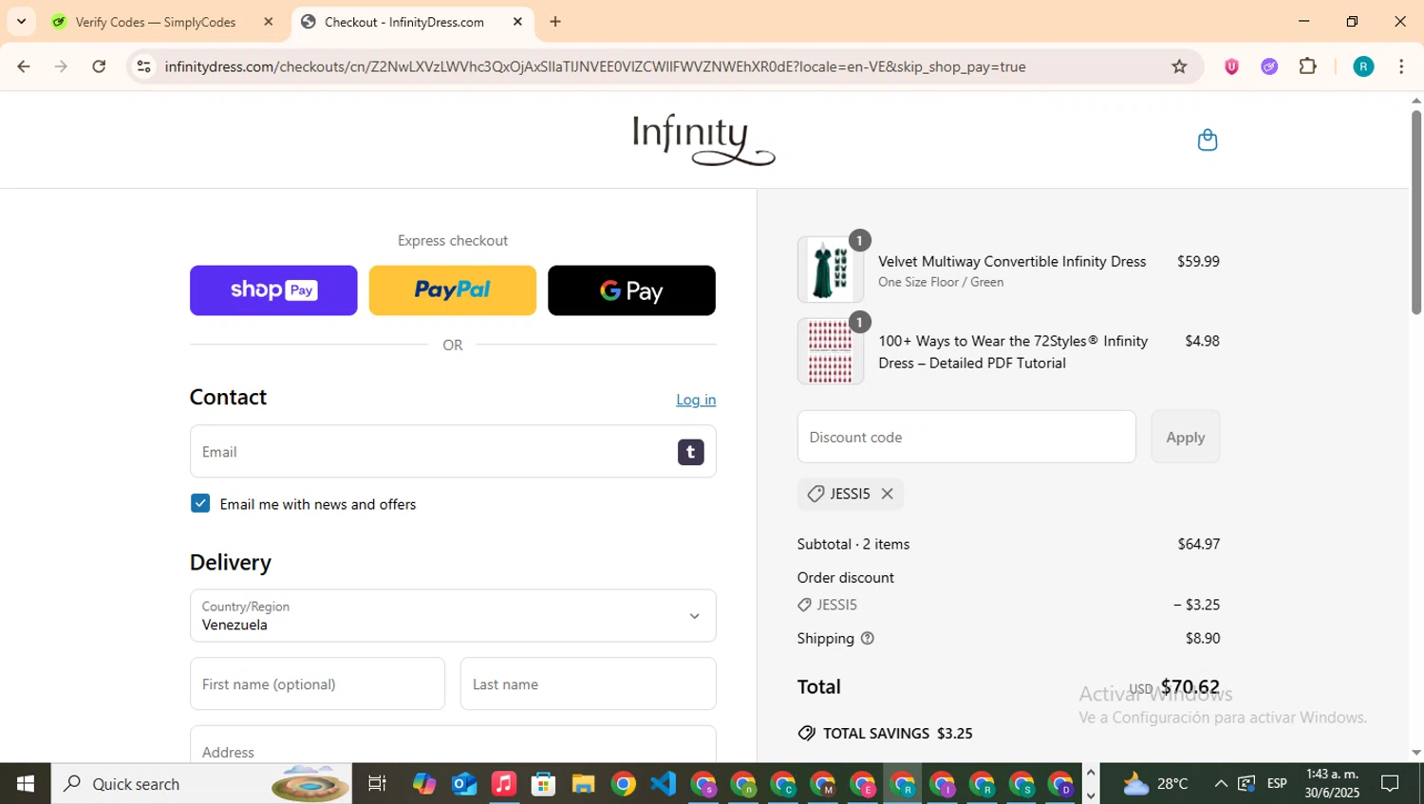1424x804 pixels.
Task: Focus the Address field
Action: pos(453,745)
